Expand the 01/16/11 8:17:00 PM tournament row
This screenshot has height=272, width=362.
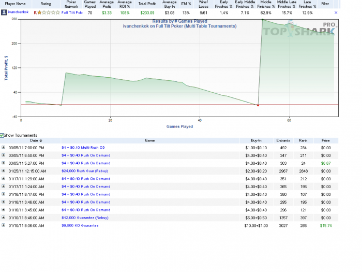click(3, 194)
